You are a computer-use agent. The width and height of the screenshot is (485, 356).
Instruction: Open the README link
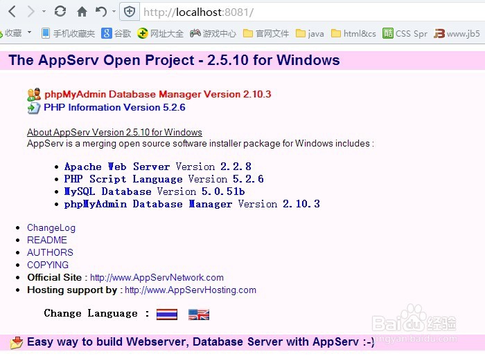tap(47, 240)
